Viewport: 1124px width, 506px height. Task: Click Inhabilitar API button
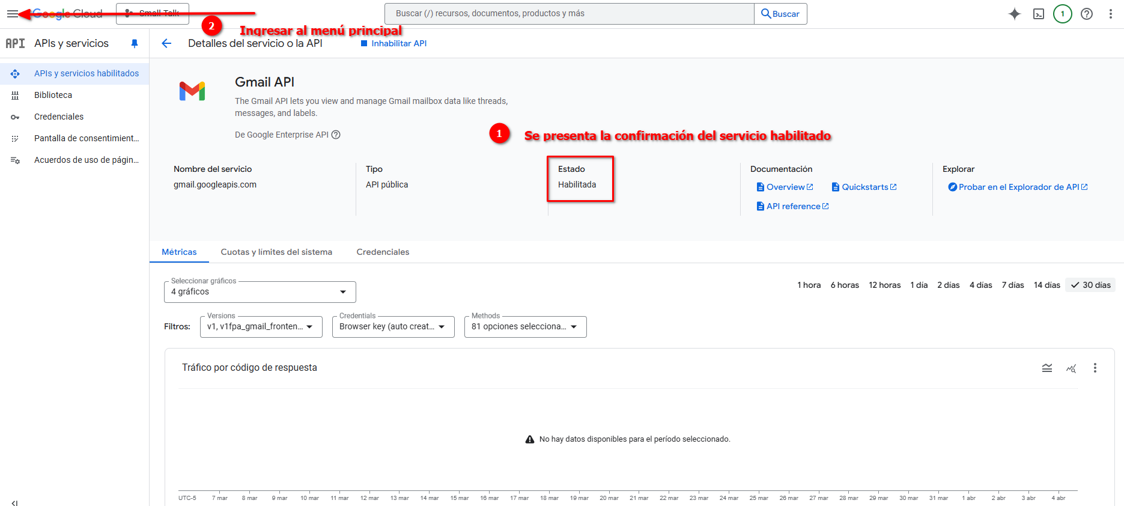393,43
